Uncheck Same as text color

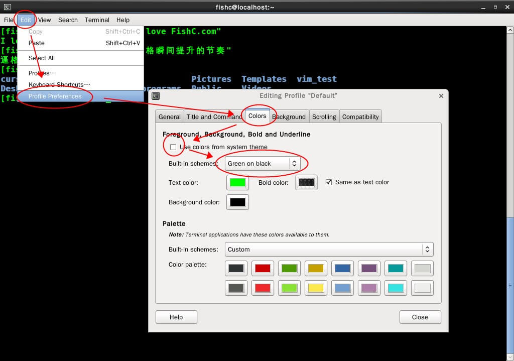click(x=329, y=182)
